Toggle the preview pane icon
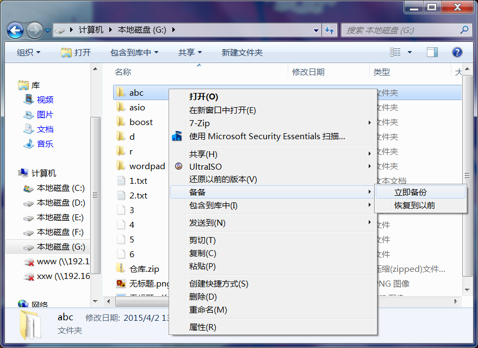Screen dimensions: 478x348 432,52
